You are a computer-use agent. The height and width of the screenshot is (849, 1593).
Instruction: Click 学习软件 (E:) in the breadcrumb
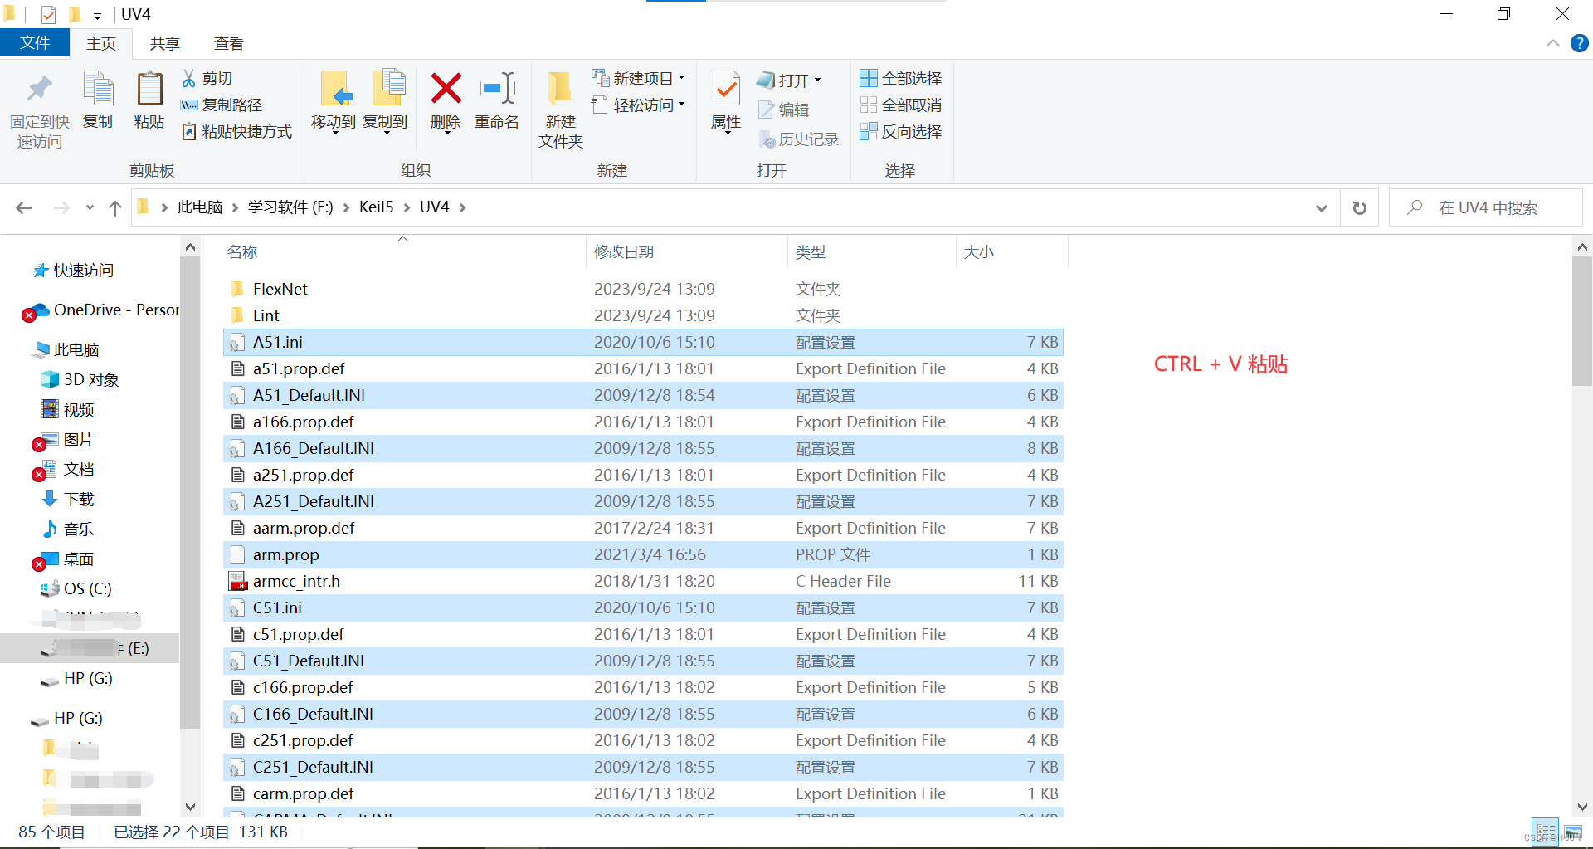tap(290, 207)
